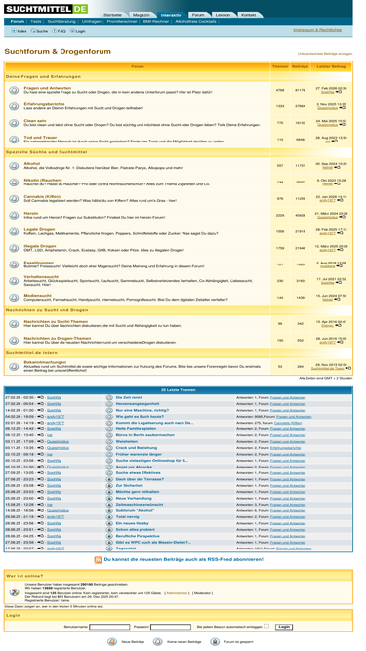Click folder icon beside Legale Drogen
Viewport: 366px width, 651px height.
click(x=14, y=231)
